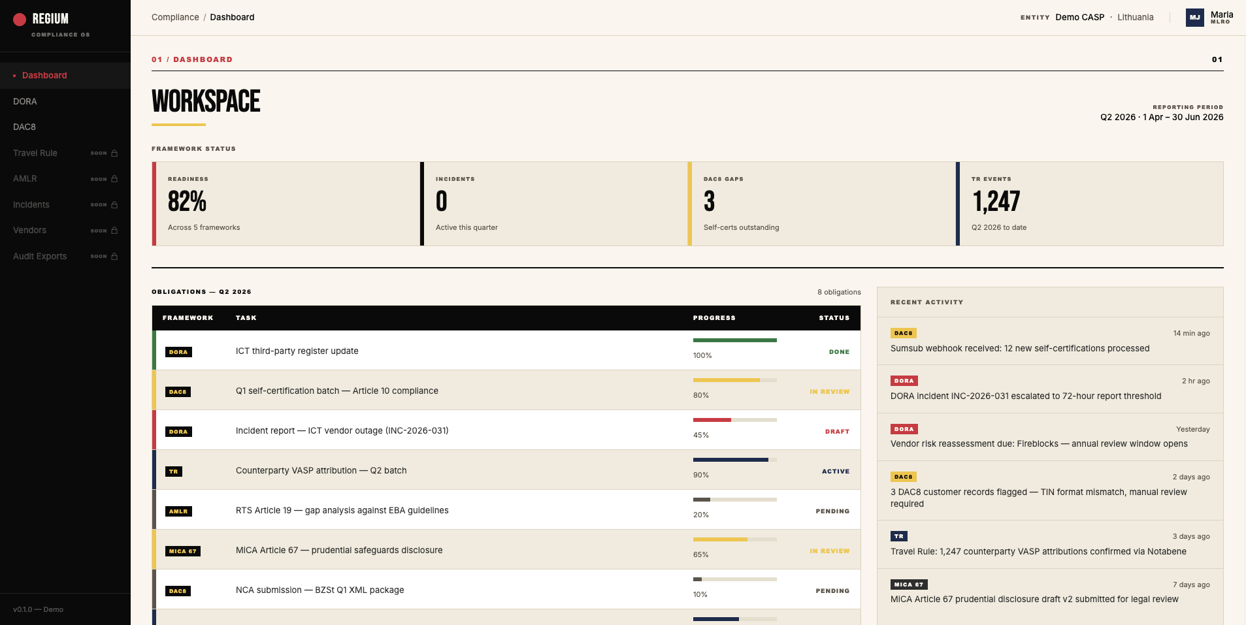This screenshot has width=1246, height=625.
Task: Click the 90% progress bar
Action: pos(735,460)
